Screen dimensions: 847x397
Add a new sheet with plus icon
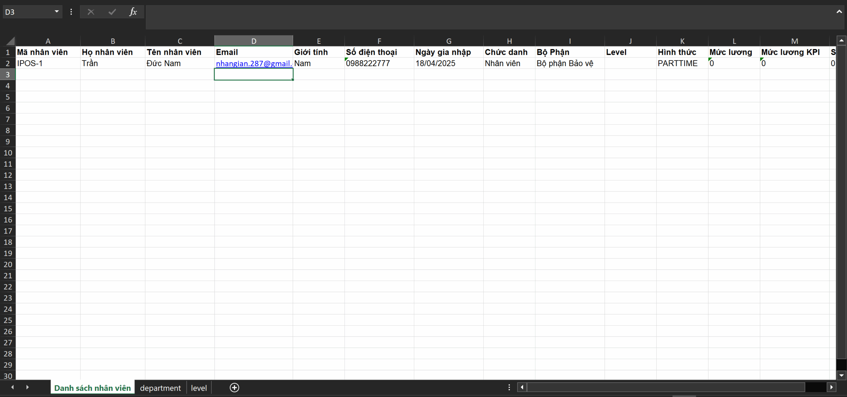pos(234,388)
